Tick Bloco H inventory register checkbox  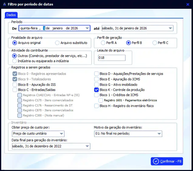96,106
